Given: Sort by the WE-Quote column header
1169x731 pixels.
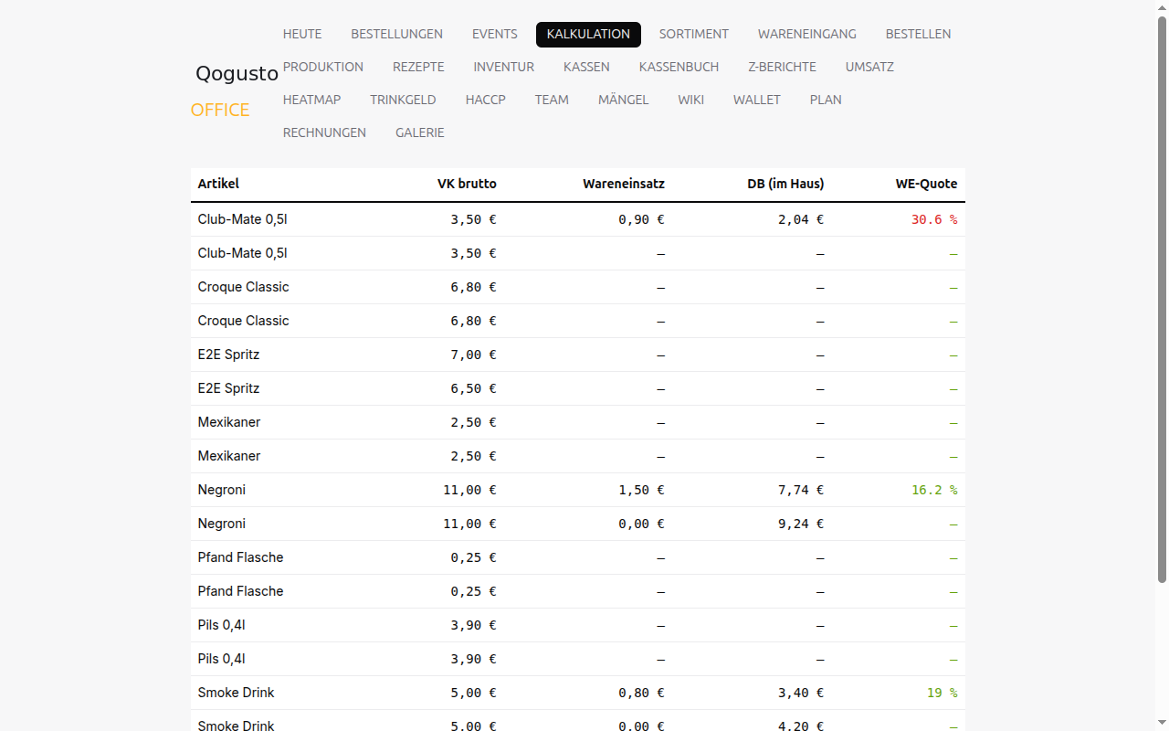Looking at the screenshot, I should [926, 184].
